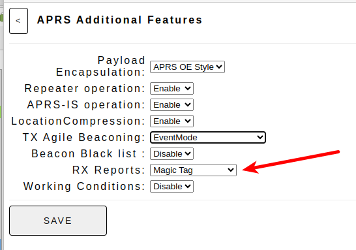Go back using the < button
356x250 pixels.
click(19, 21)
